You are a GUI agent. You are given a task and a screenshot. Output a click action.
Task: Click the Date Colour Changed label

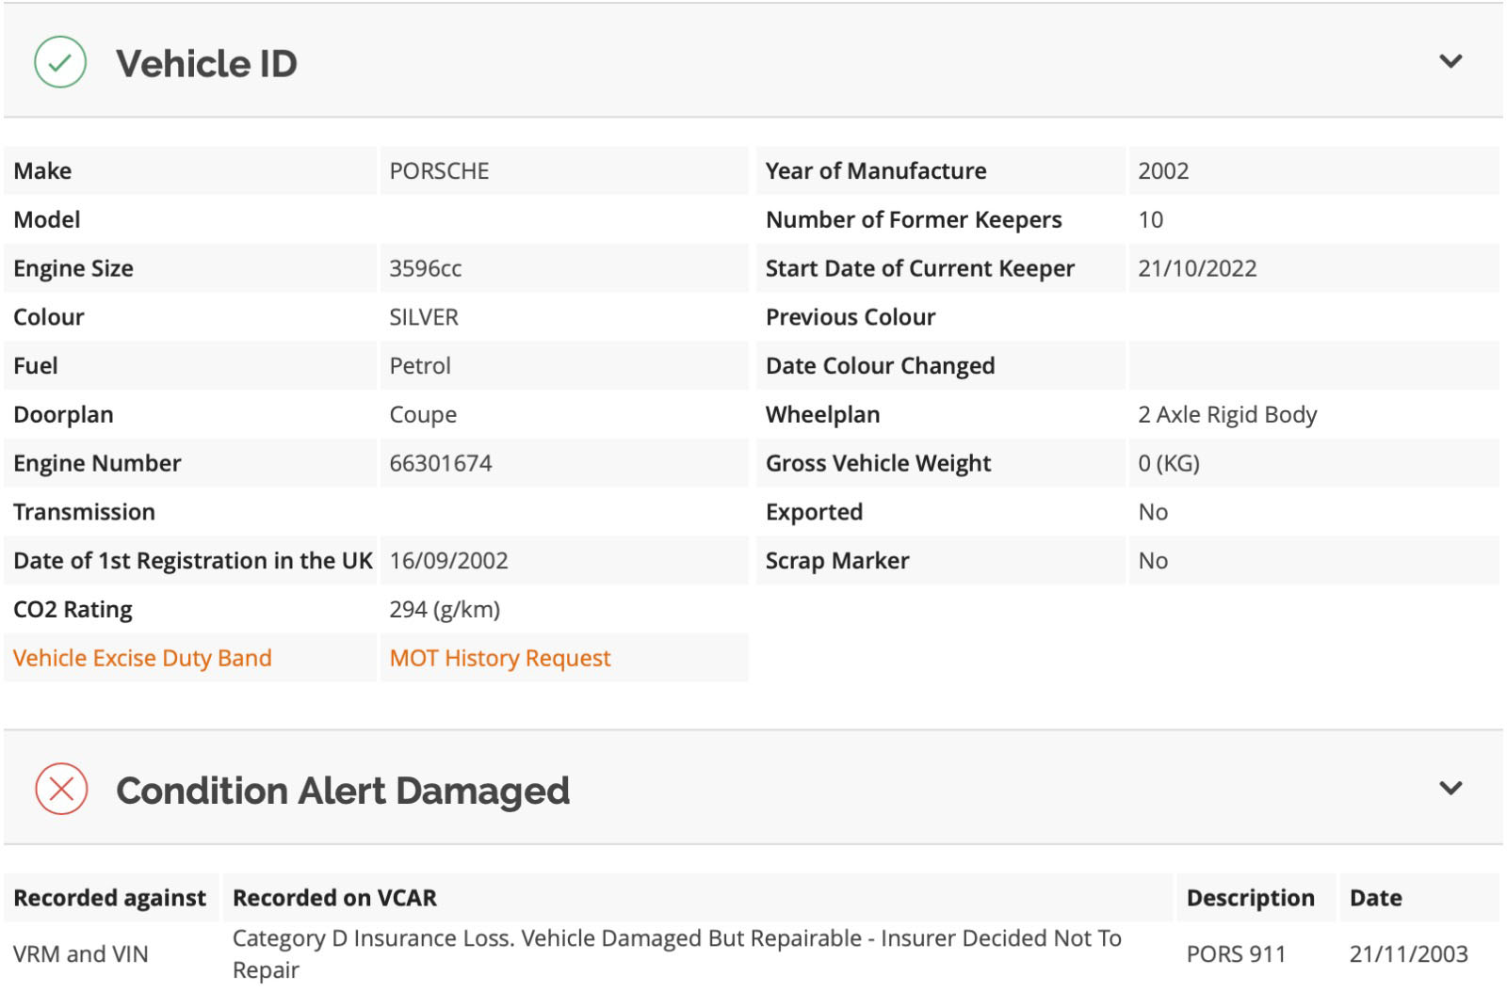click(x=880, y=366)
